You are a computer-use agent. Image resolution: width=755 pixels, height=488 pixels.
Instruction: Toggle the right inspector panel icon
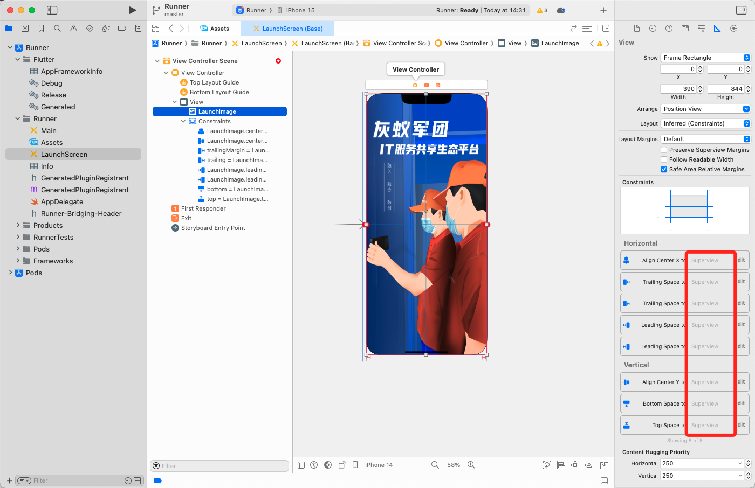click(741, 10)
